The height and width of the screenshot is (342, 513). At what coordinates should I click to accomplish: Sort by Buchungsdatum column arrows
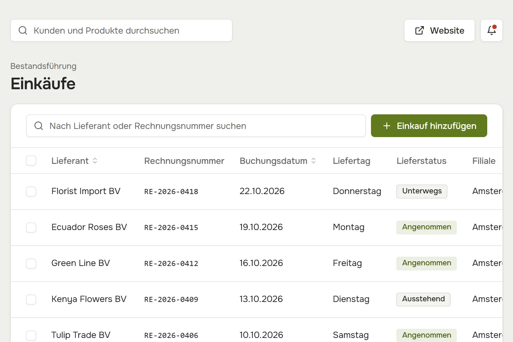pyautogui.click(x=313, y=161)
